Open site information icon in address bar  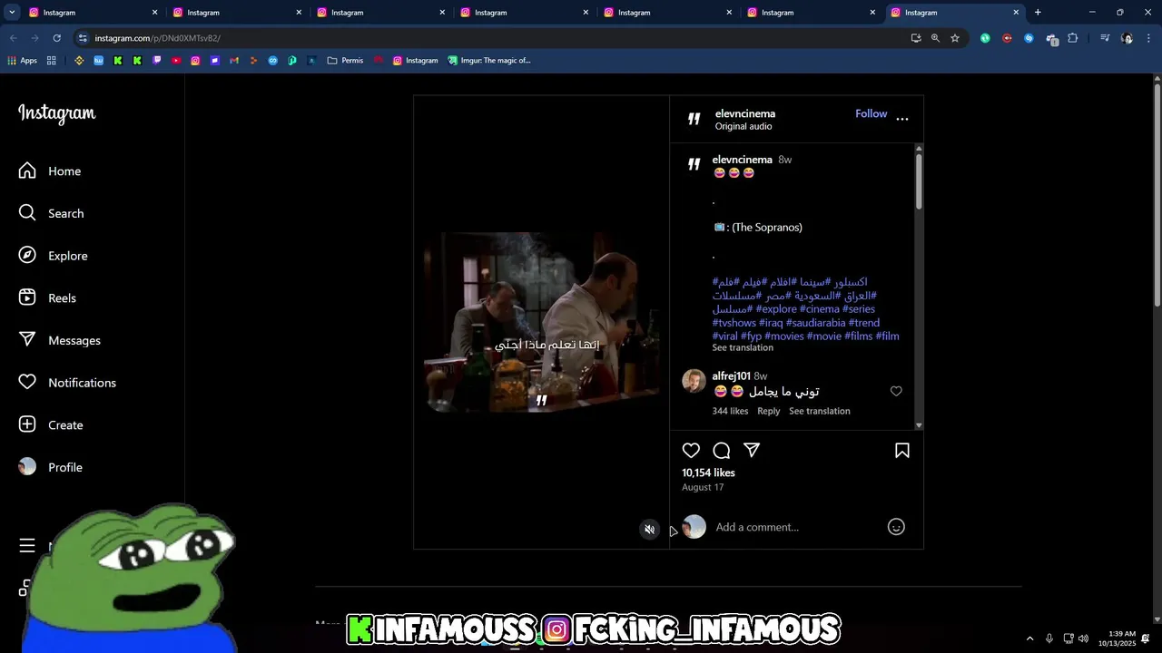pyautogui.click(x=83, y=38)
